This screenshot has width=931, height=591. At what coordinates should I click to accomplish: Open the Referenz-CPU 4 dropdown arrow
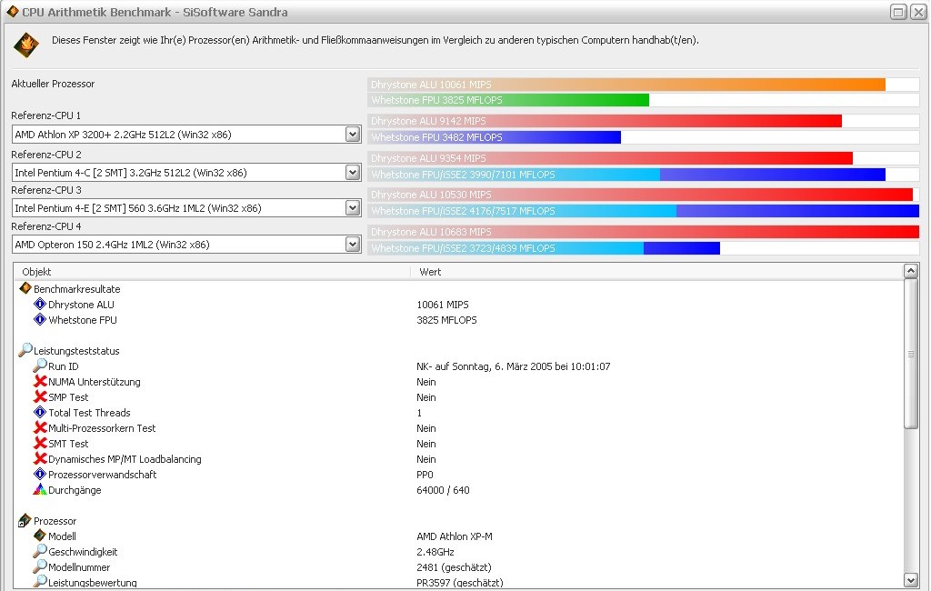(353, 244)
